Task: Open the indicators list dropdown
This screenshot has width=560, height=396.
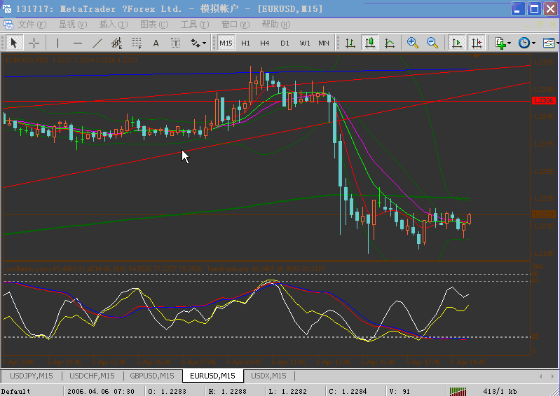Action: (x=503, y=43)
